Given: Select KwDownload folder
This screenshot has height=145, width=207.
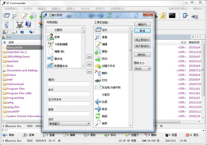Looking at the screenshot, I should point(15,84).
